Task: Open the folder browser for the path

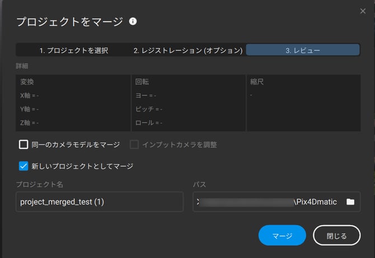Action: pos(350,202)
